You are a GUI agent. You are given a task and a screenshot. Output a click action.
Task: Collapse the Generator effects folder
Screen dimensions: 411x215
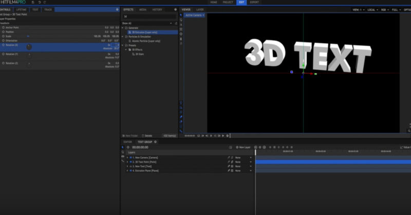[123, 28]
